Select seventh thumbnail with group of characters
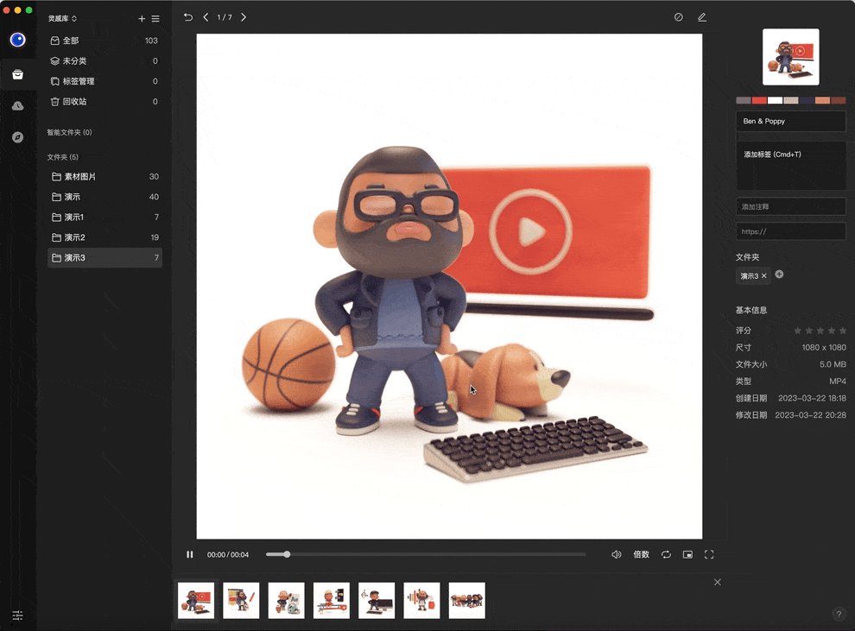 click(466, 601)
